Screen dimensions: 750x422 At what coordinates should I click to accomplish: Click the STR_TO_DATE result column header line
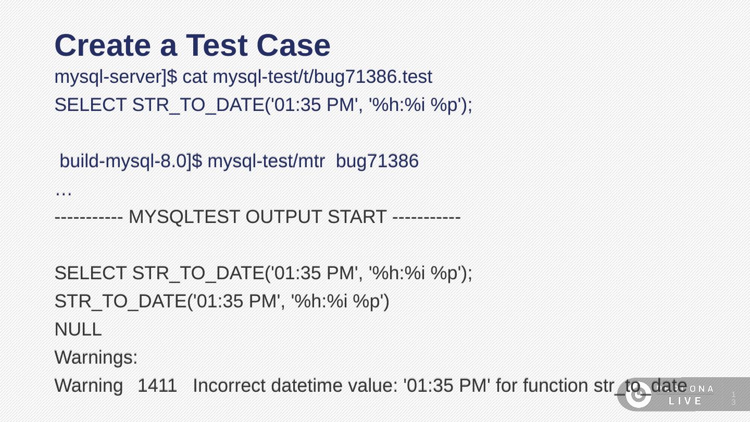coord(222,301)
